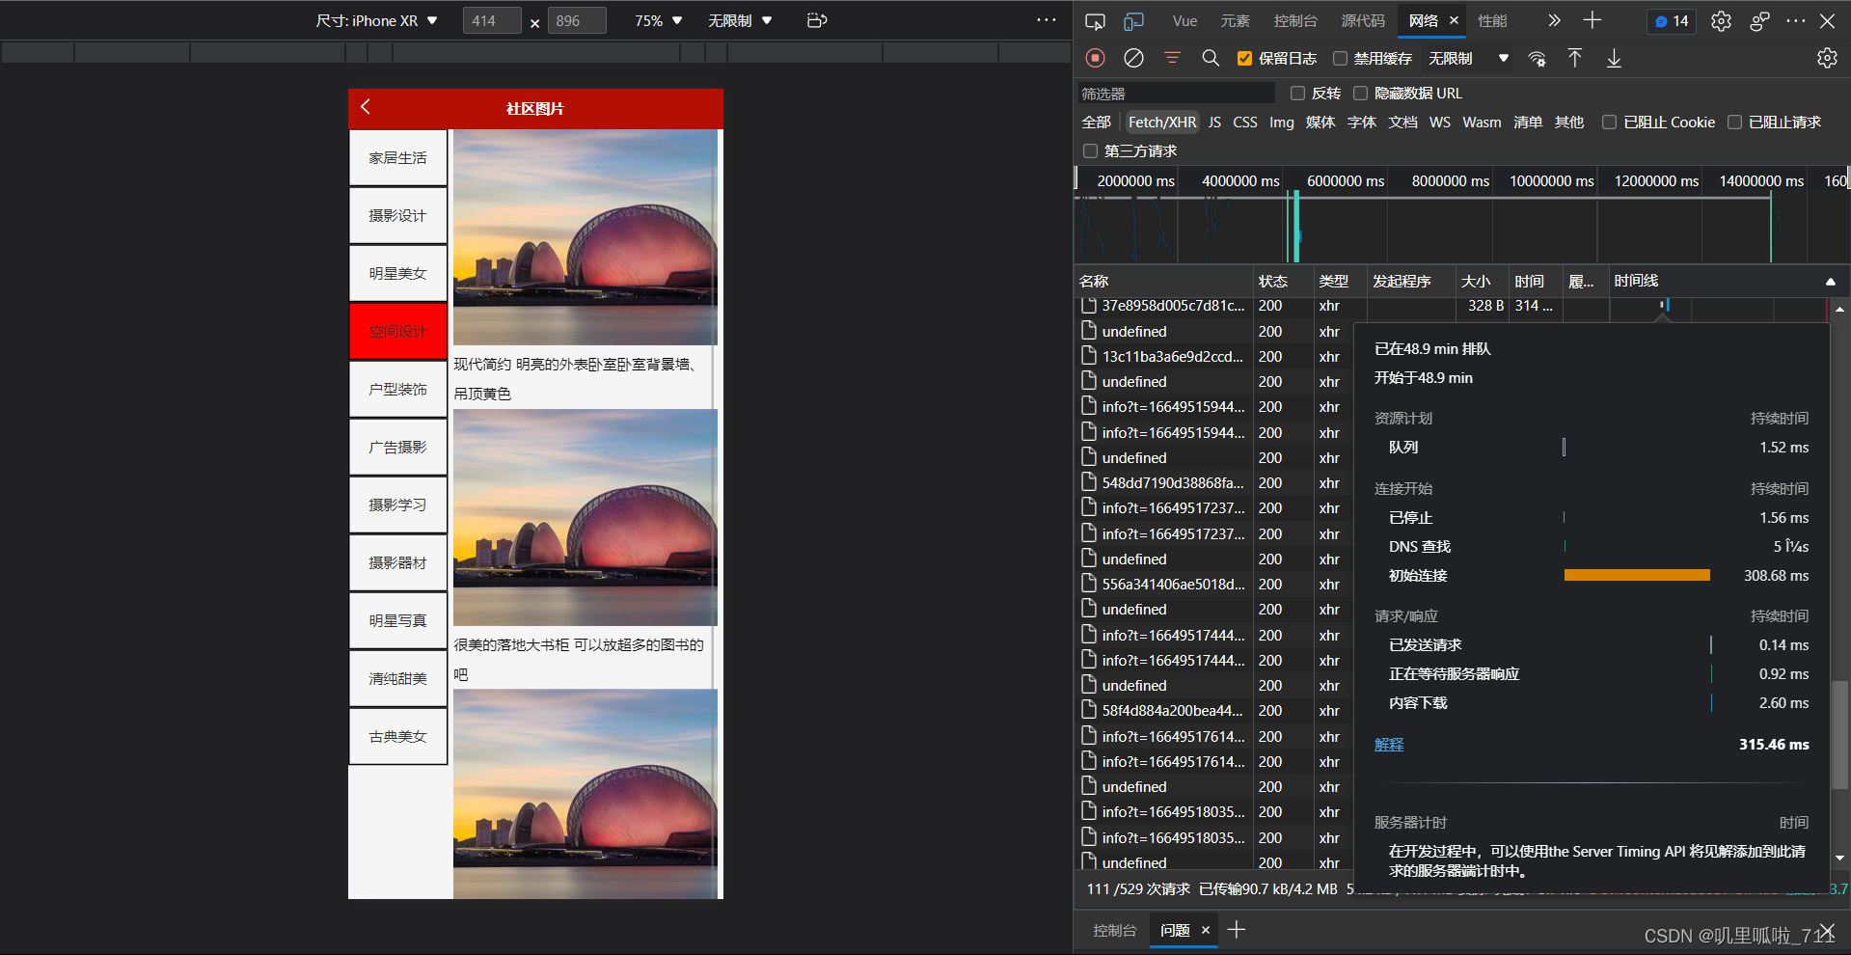This screenshot has width=1851, height=955.
Task: Toggle the device emulation icon
Action: click(1133, 20)
